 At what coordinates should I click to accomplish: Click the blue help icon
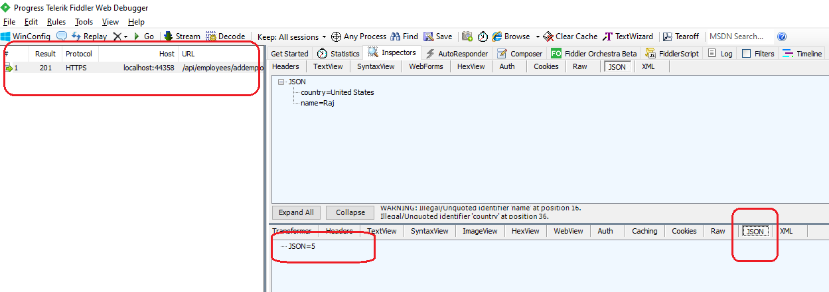[782, 36]
